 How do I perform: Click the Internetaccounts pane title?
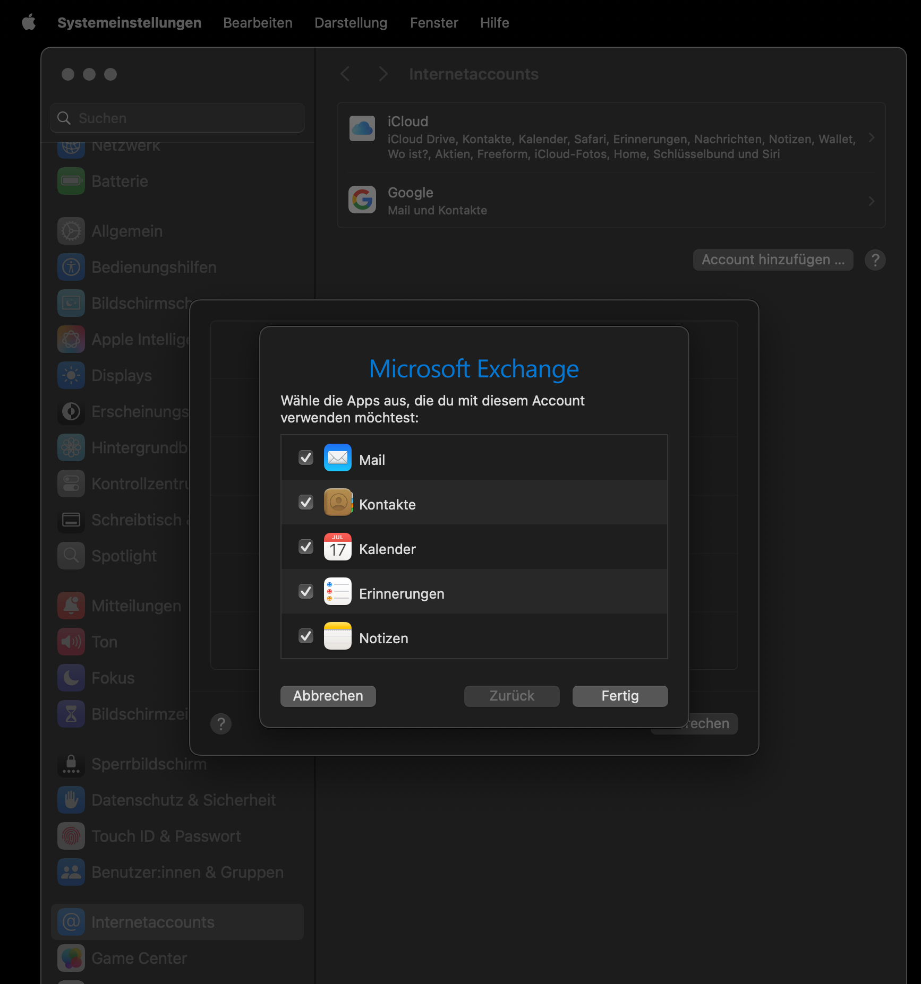474,74
